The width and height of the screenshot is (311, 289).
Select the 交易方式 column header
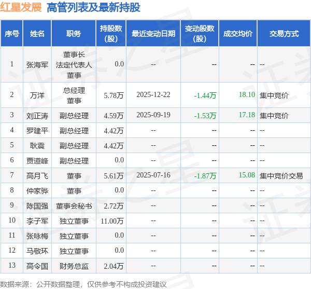(x=284, y=33)
